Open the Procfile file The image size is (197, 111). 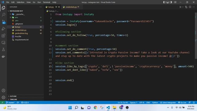coord(25,36)
